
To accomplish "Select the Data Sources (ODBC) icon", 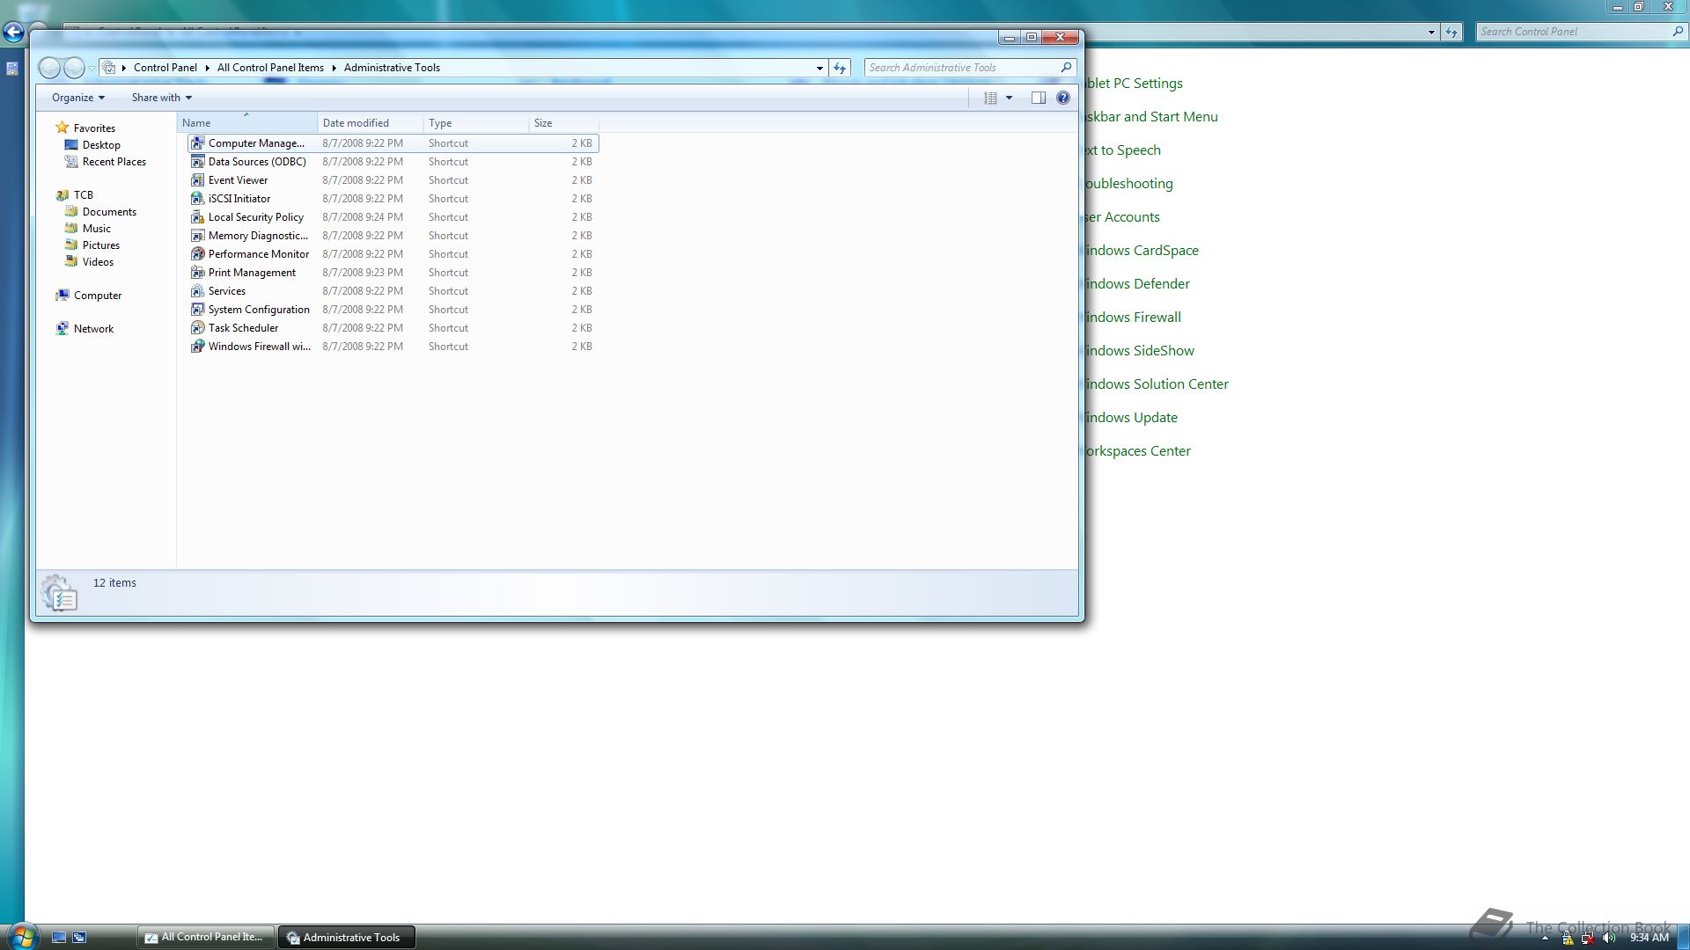I will 198,162.
